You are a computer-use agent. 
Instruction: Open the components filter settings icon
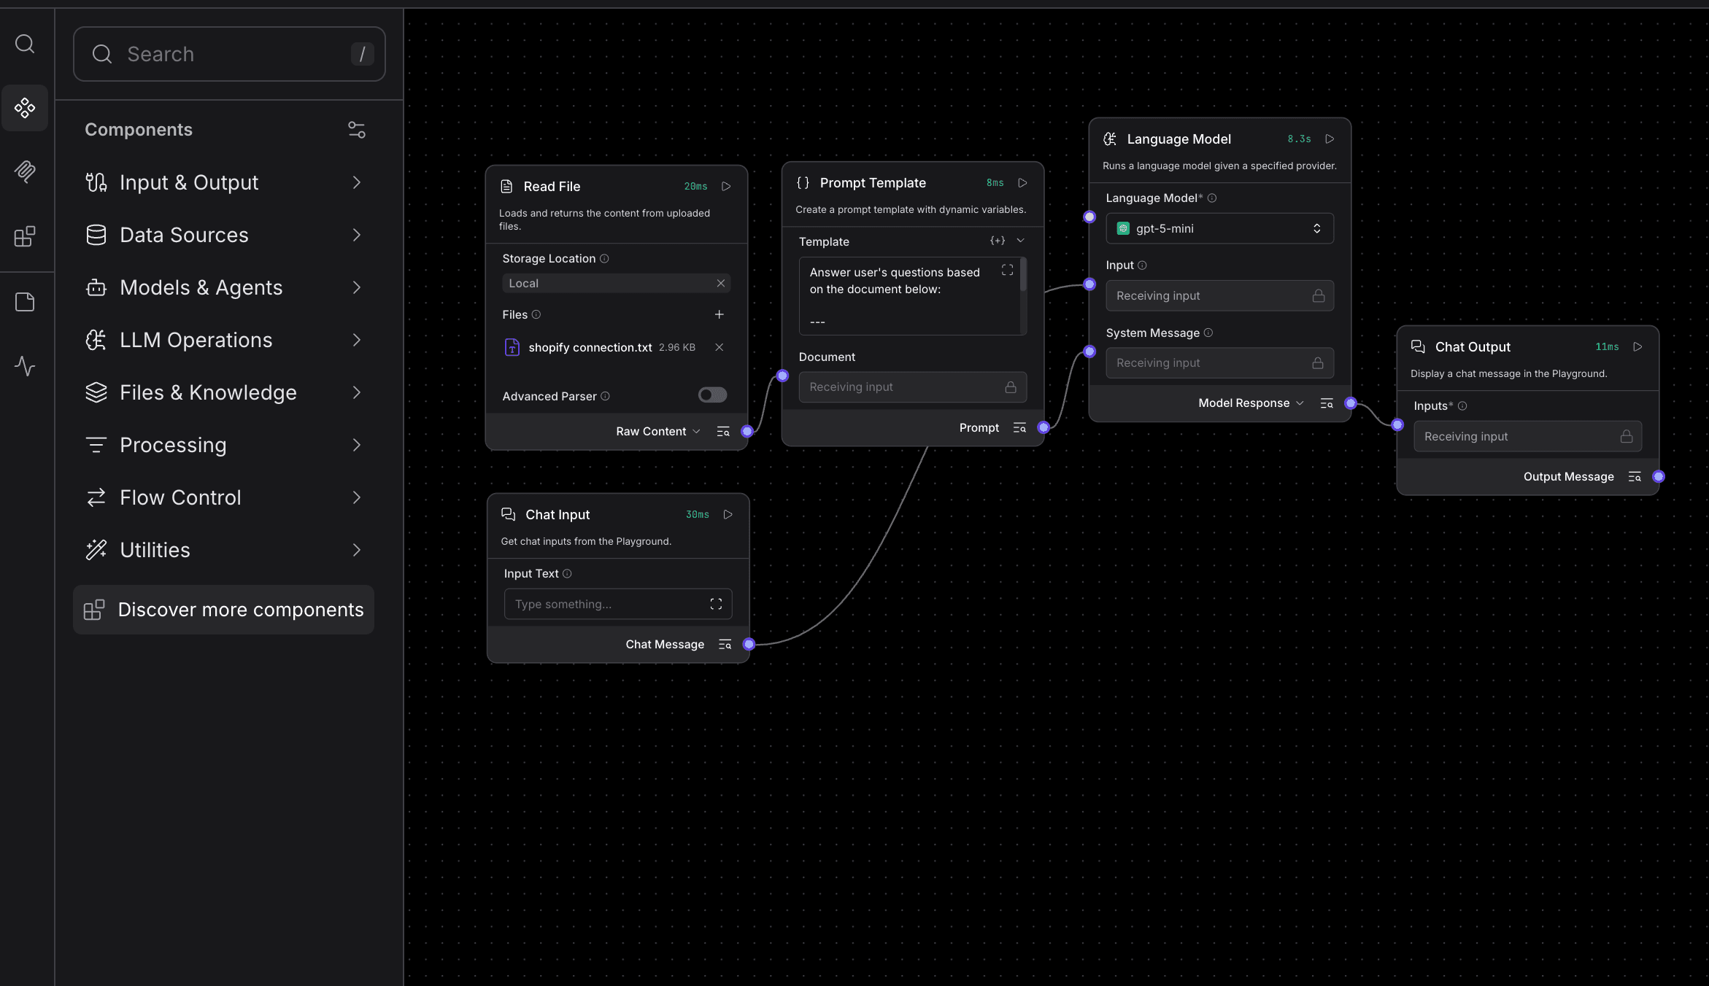[356, 130]
